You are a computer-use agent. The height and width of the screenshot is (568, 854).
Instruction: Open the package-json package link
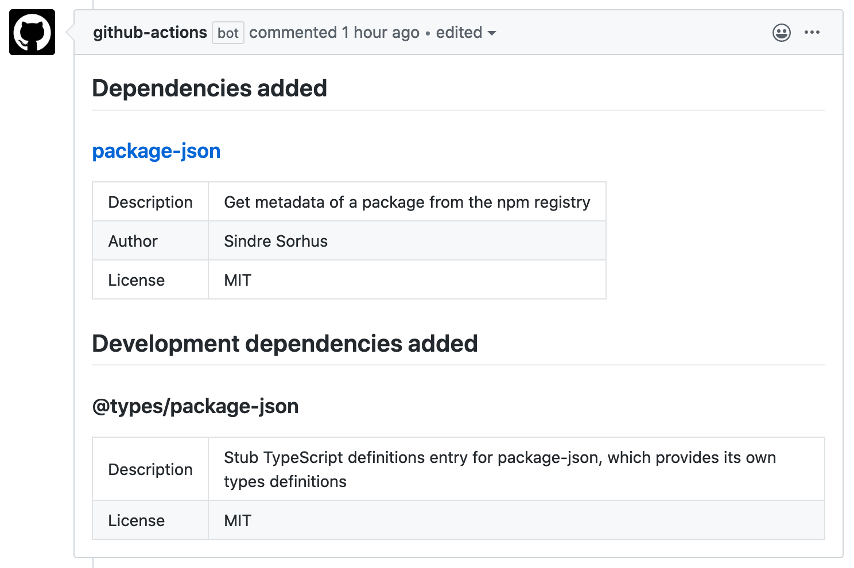pyautogui.click(x=156, y=151)
